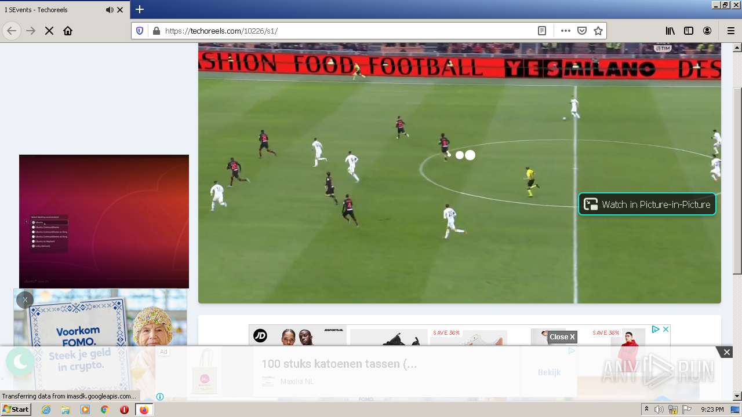The height and width of the screenshot is (417, 742).
Task: Click Bekijk button in bottom ad
Action: coord(549,372)
